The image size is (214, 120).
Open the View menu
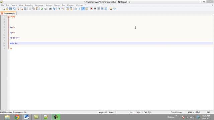point(21,5)
